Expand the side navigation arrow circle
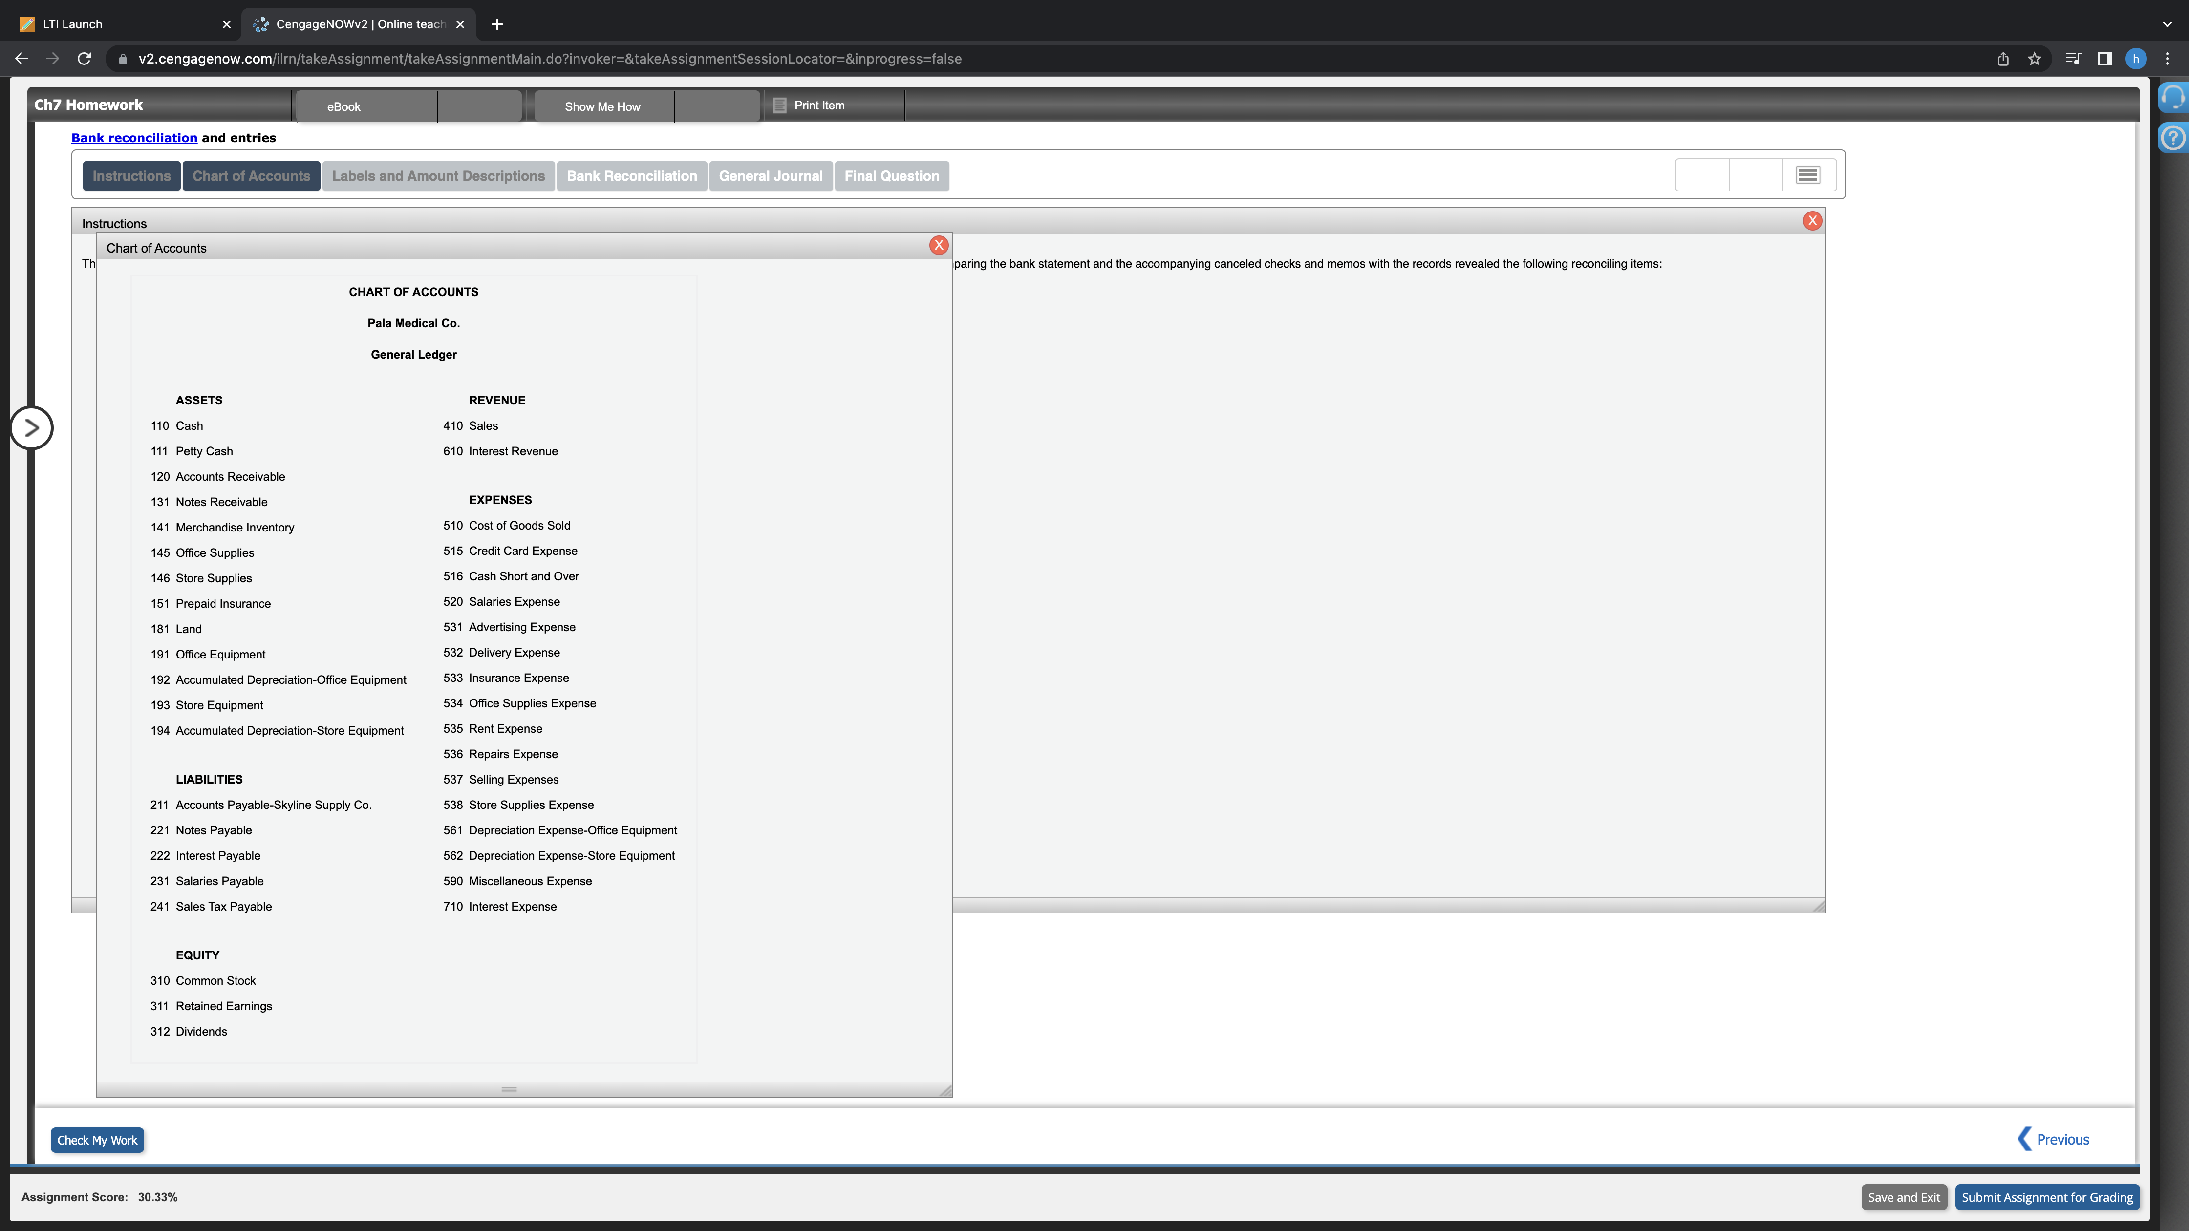 tap(31, 428)
